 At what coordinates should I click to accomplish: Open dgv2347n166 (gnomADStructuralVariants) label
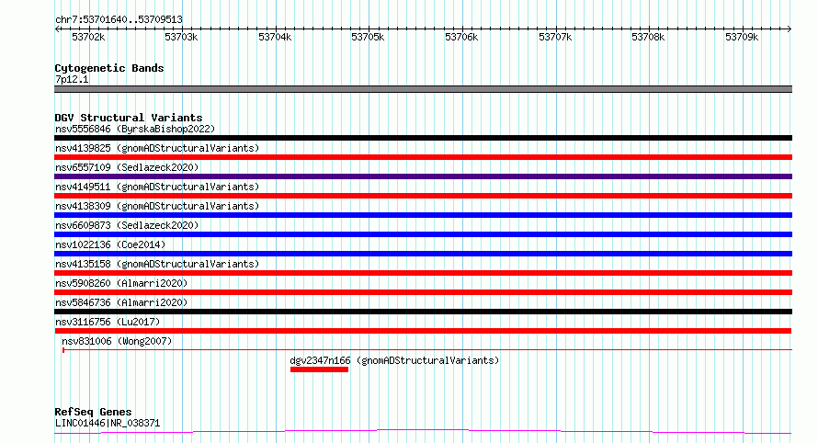[394, 360]
